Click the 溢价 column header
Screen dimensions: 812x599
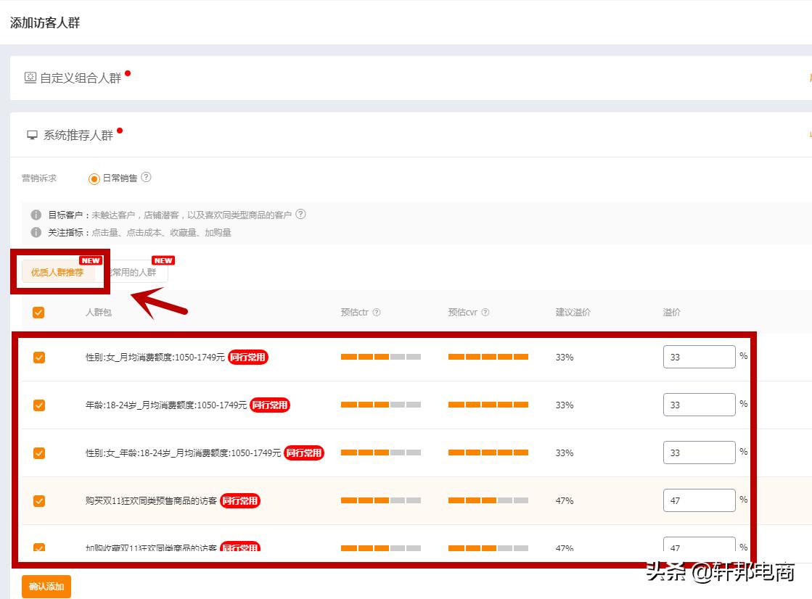click(672, 312)
